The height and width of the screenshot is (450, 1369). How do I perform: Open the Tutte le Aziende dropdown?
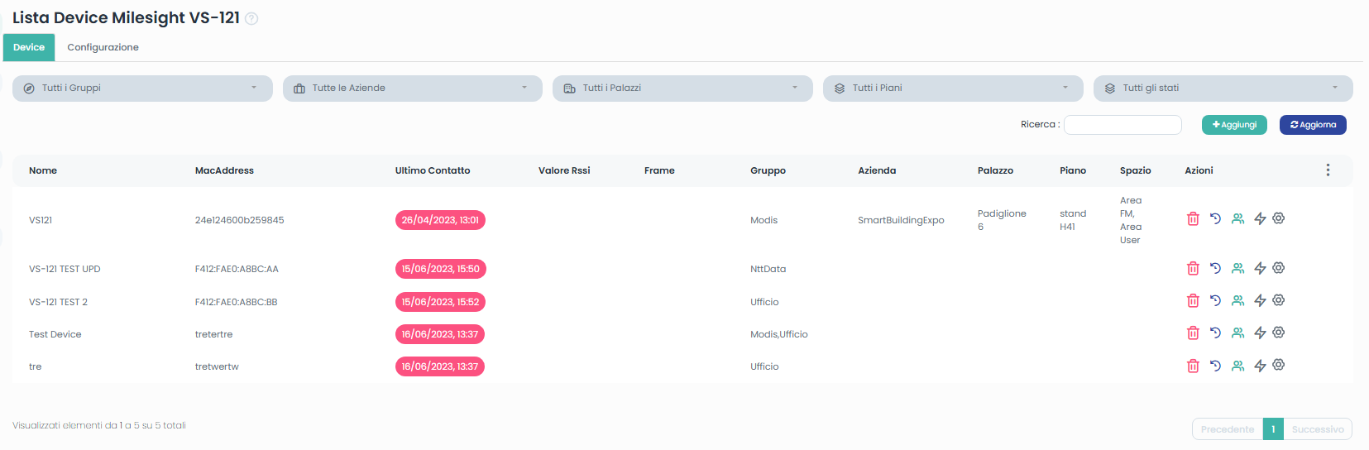tap(412, 89)
